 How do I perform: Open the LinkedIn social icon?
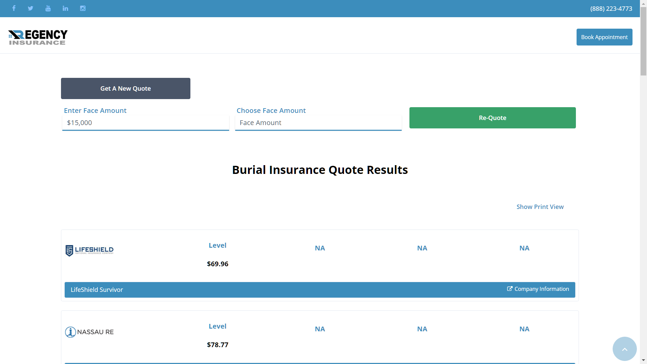pyautogui.click(x=65, y=8)
